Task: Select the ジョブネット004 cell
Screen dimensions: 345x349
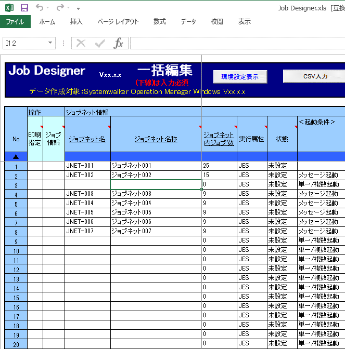Action: tap(156, 203)
